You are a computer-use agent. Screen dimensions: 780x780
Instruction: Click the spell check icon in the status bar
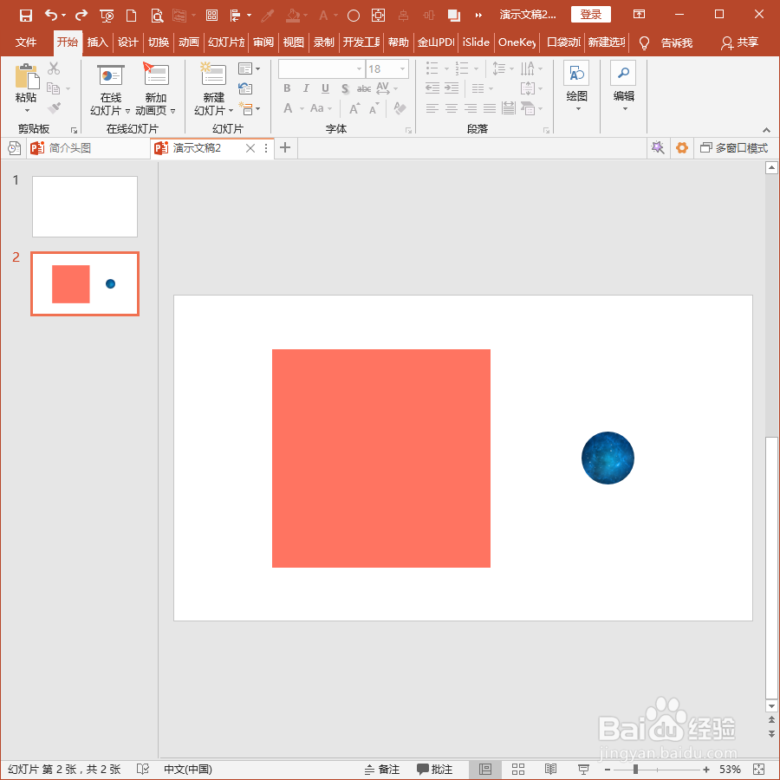click(143, 769)
